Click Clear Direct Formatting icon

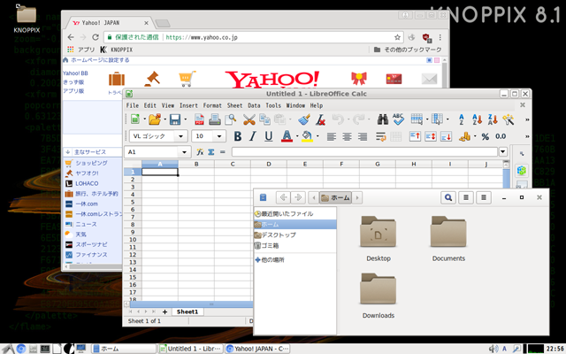pos(320,119)
